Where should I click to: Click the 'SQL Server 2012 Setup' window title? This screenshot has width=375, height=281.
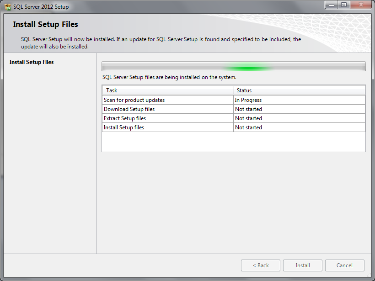pyautogui.click(x=41, y=7)
